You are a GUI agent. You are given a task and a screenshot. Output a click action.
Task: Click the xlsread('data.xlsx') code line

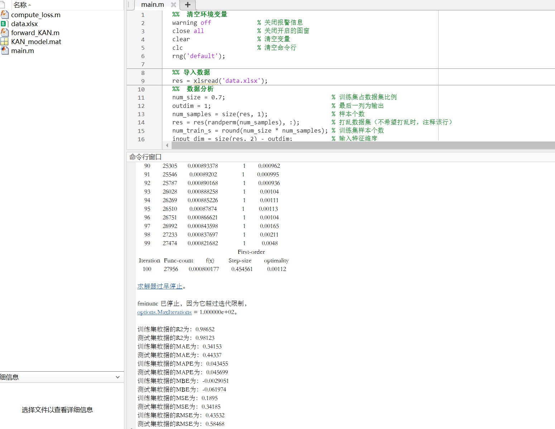[x=220, y=81]
